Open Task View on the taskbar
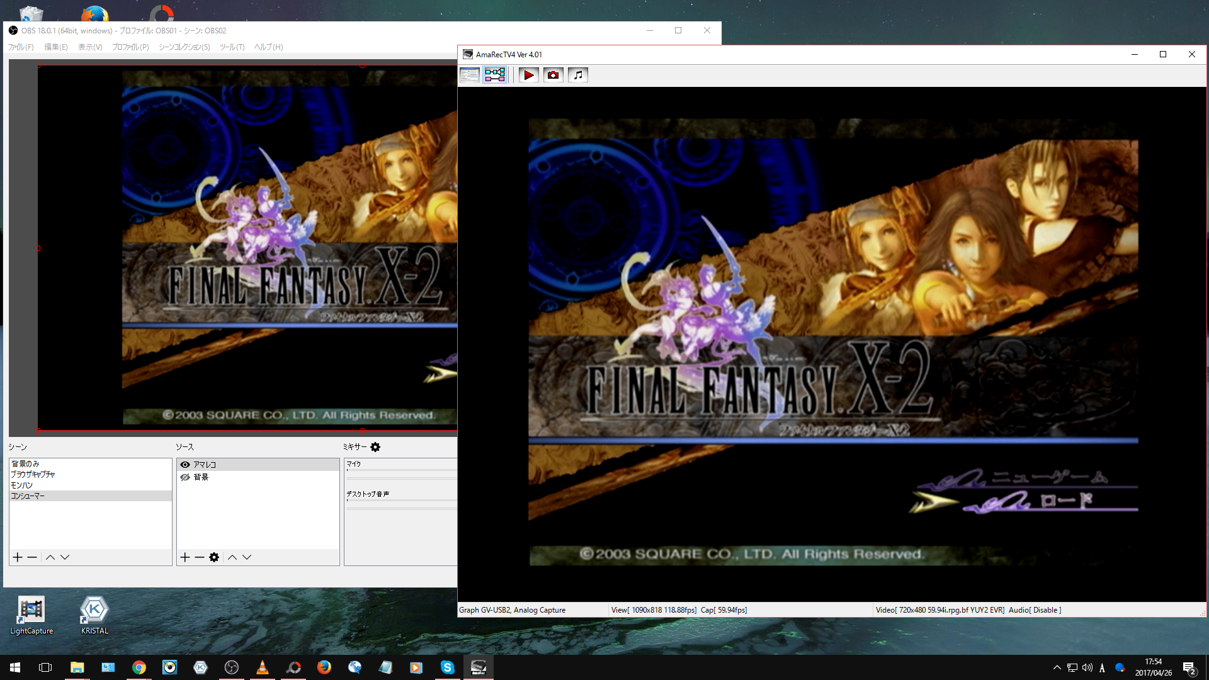Screen dimensions: 1209x680 coord(45,667)
